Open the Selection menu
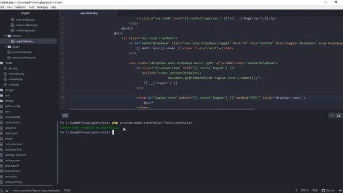Image resolution: width=343 pixels, height=193 pixels. coord(20,7)
